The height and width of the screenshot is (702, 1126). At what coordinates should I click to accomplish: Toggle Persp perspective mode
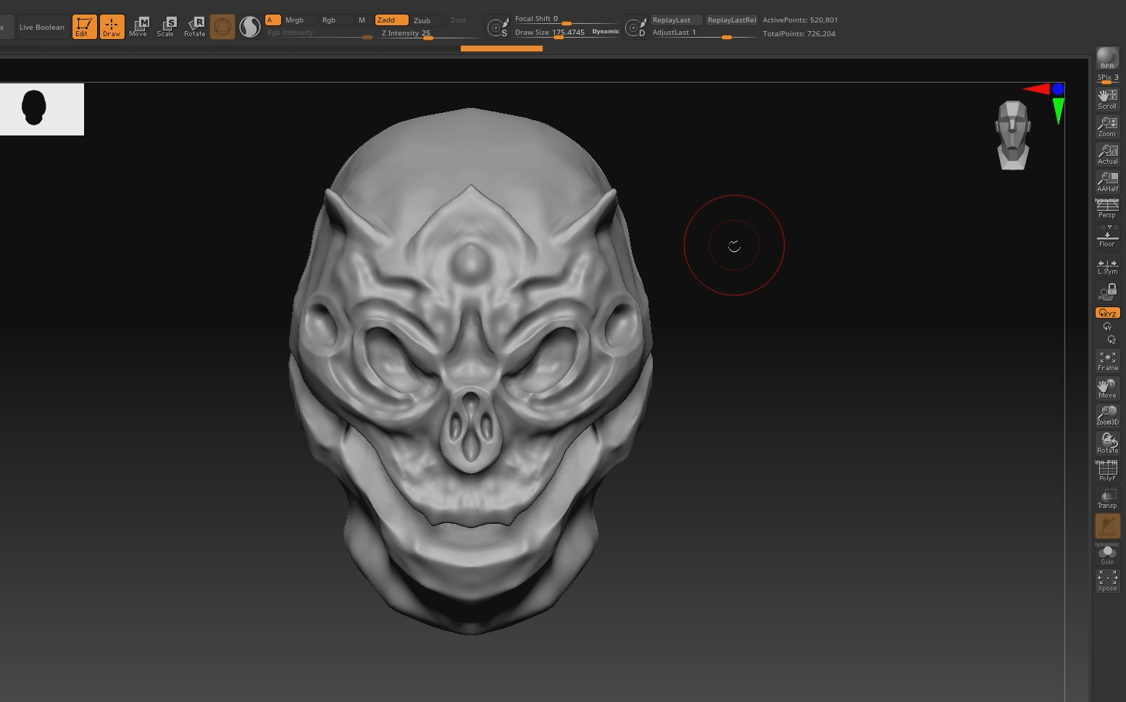tap(1106, 209)
